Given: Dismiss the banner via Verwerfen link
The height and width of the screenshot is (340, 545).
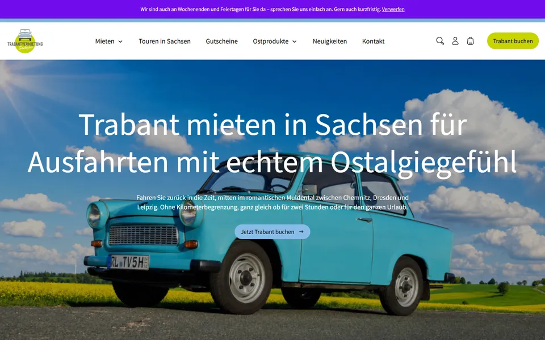Looking at the screenshot, I should click(393, 10).
